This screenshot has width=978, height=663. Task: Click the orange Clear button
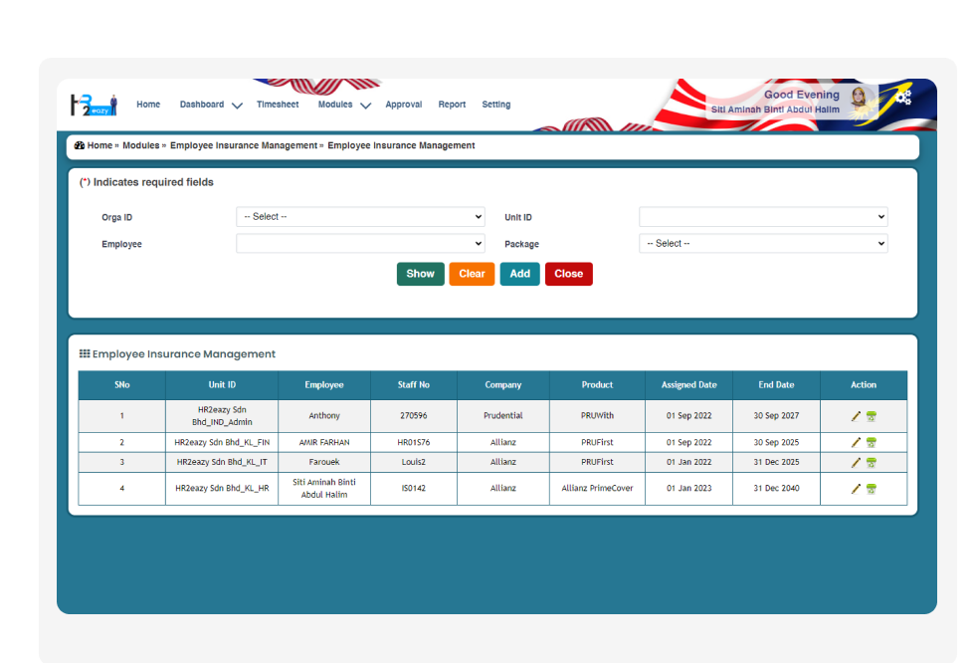click(x=472, y=274)
